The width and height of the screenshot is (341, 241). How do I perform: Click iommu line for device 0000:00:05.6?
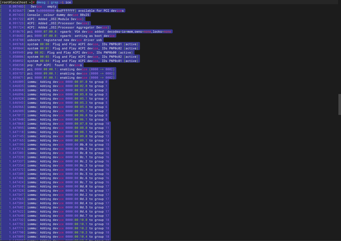pyautogui.click(x=55, y=107)
